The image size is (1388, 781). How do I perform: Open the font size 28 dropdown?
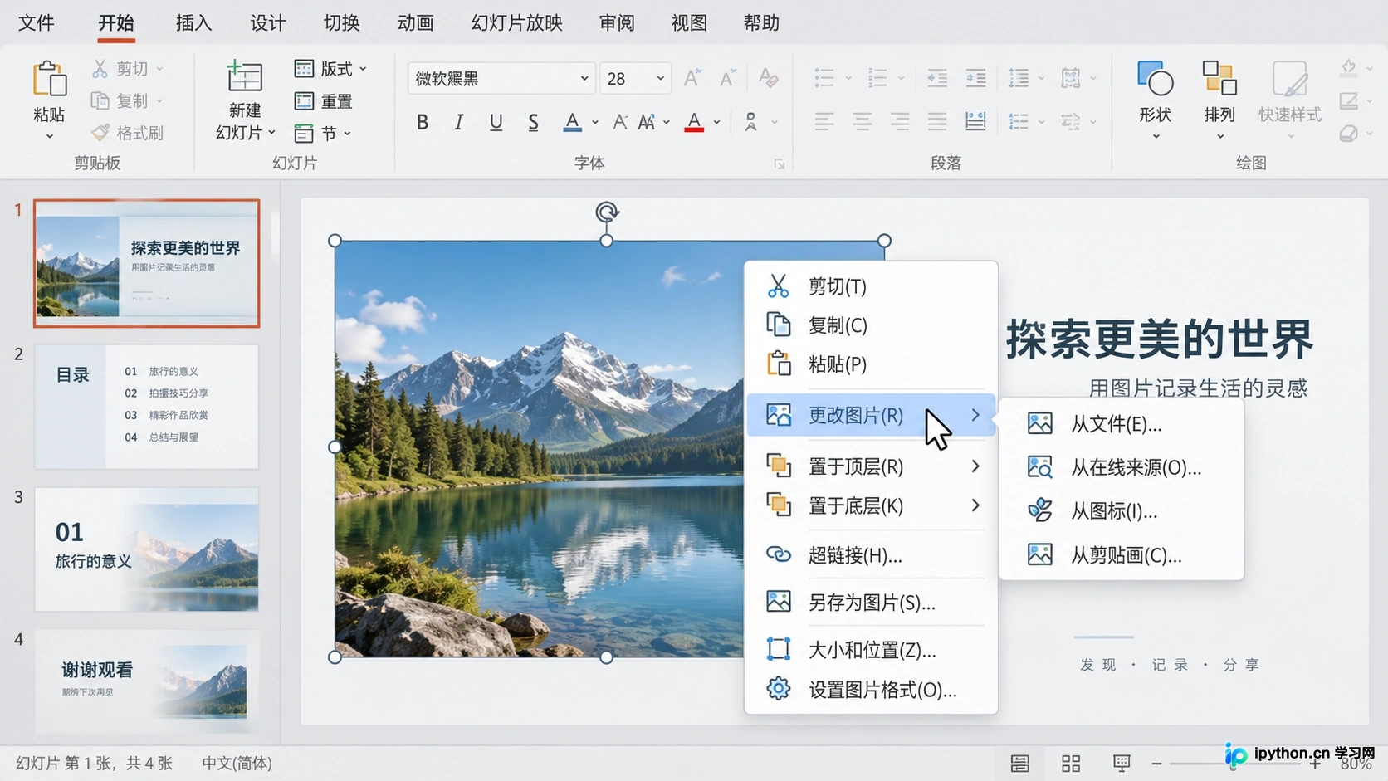pyautogui.click(x=660, y=78)
